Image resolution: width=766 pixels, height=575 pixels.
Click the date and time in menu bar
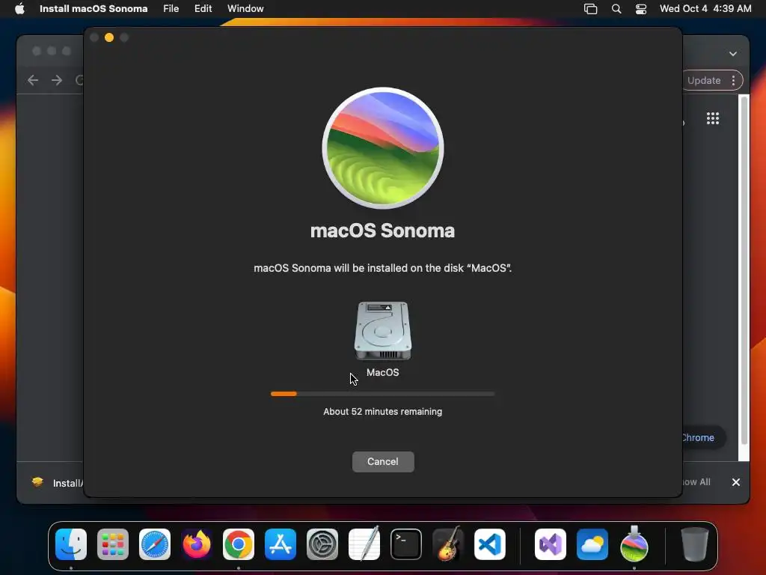pyautogui.click(x=705, y=8)
